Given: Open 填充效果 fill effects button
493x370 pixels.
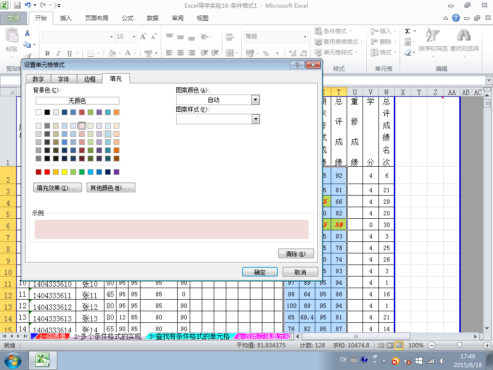Looking at the screenshot, I should [57, 188].
